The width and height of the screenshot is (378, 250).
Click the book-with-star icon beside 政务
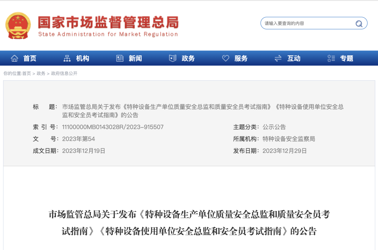173,58
